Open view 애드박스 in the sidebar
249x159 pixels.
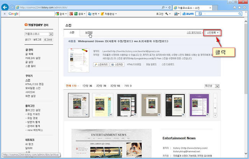tap(34, 130)
